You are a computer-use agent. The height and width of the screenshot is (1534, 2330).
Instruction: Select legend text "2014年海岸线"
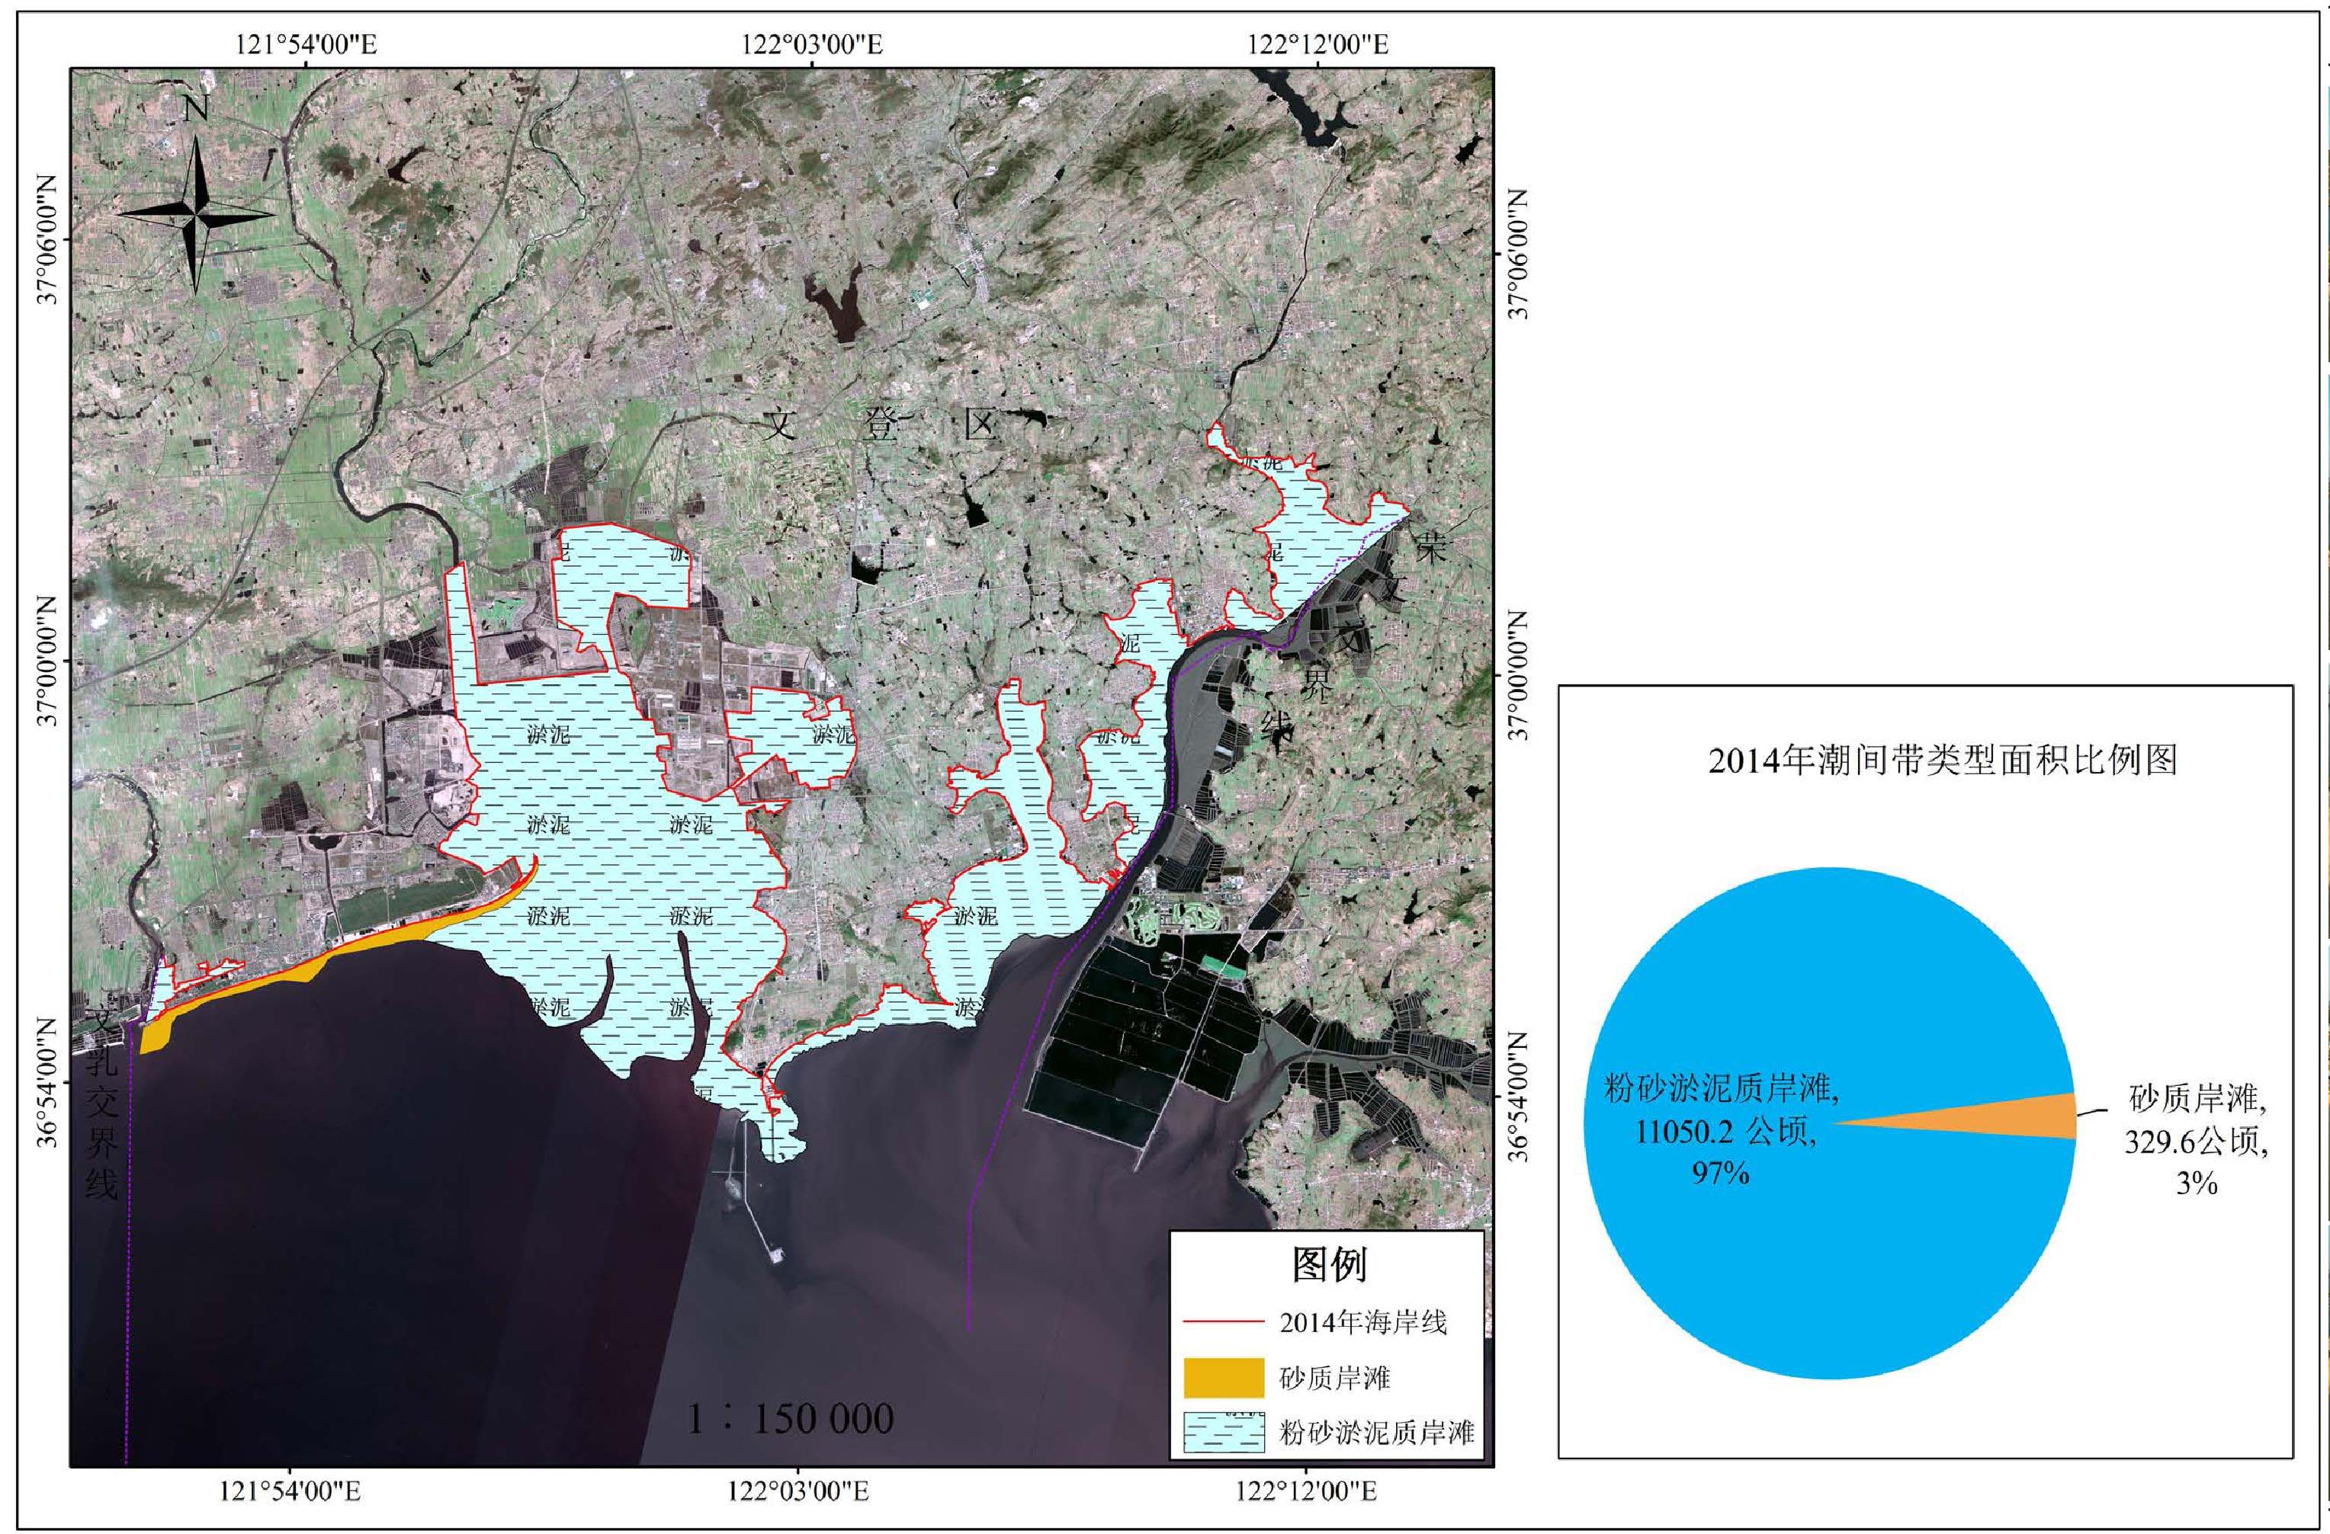(1362, 1323)
